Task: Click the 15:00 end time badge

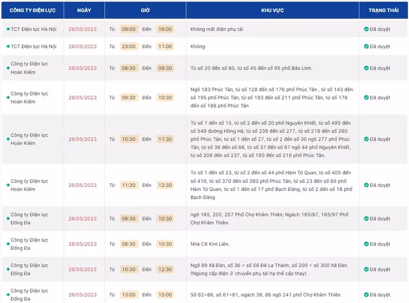Action: click(x=165, y=295)
